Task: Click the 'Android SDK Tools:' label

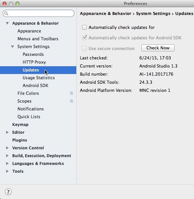Action: tap(100, 82)
